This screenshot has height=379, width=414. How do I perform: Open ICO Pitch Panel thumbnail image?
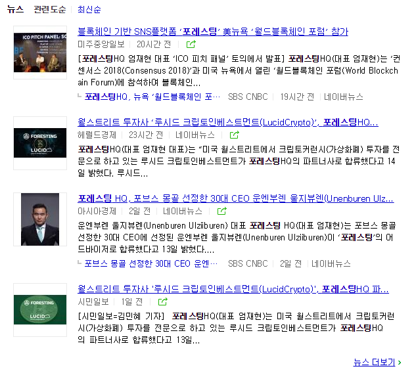40,53
